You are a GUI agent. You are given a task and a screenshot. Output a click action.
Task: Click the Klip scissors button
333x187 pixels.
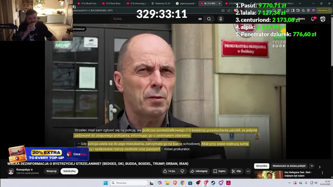[x=236, y=171]
